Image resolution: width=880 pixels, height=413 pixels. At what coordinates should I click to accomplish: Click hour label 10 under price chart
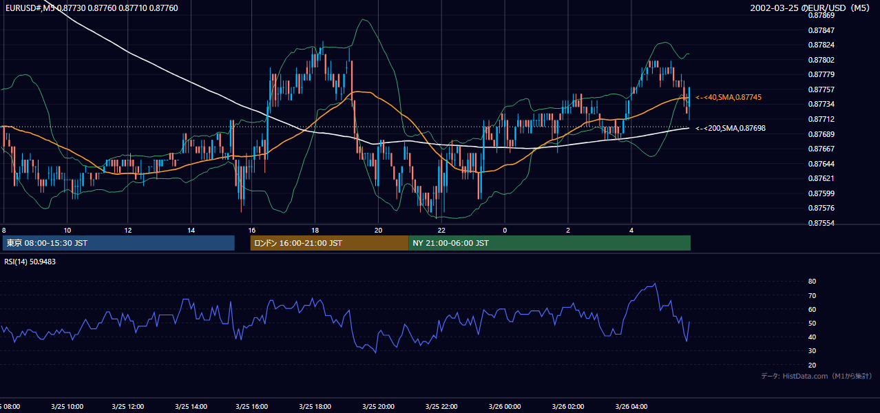tap(67, 230)
